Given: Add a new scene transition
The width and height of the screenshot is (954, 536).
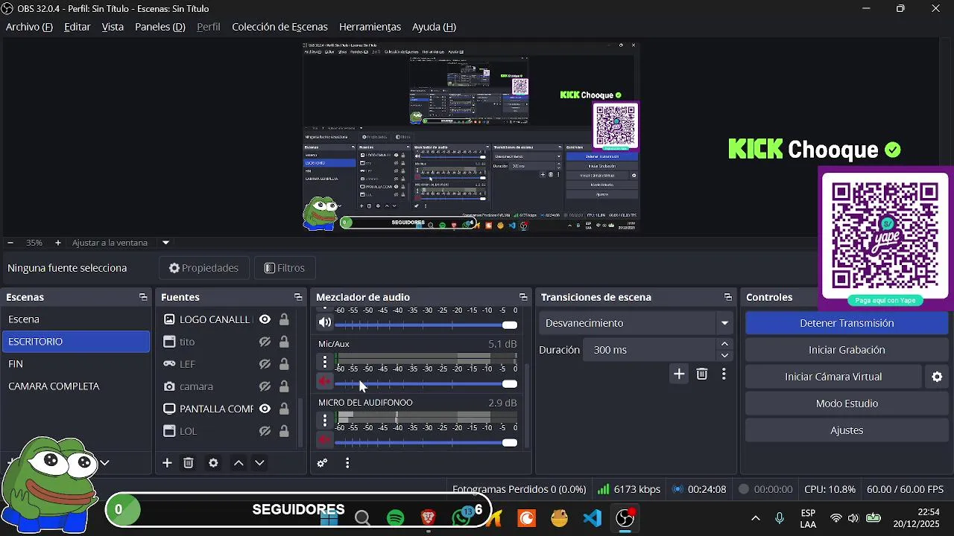Looking at the screenshot, I should pyautogui.click(x=678, y=374).
